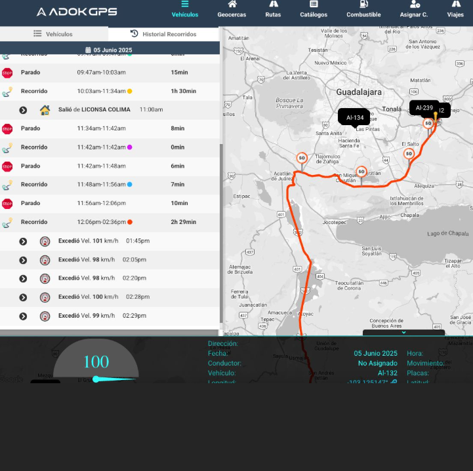This screenshot has height=471, width=473.
Task: Open the Vehículos menu in top navigation
Action: (x=185, y=9)
